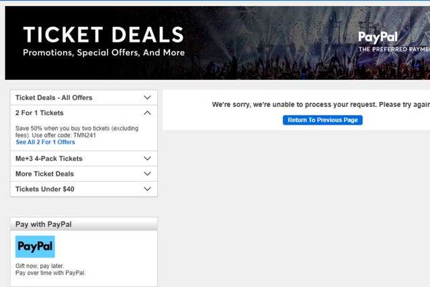Expand the Me+3 4-Pack Tickets chevron
430x287 pixels.
click(x=148, y=158)
